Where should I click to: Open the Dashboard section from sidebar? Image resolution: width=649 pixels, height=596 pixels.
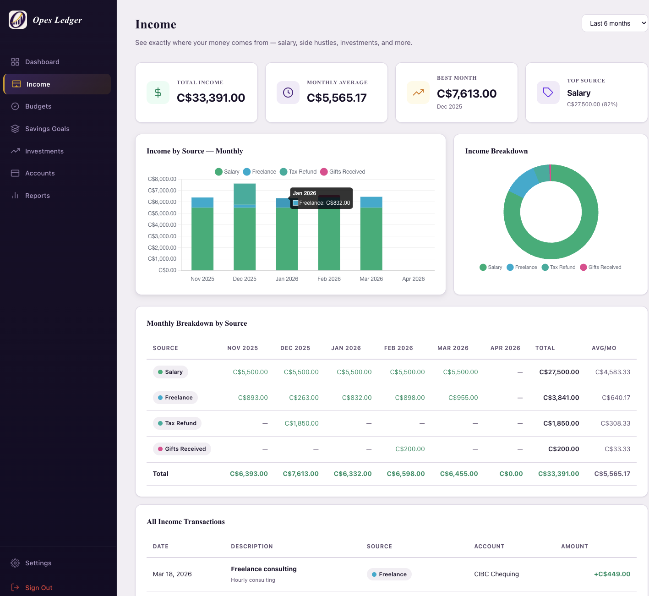(x=15, y=61)
